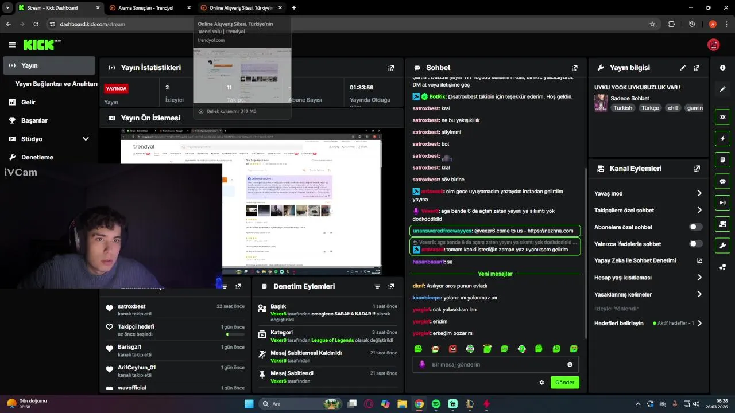Open Takipçilere özel sohbet options chevron
Viewport: 735px width, 413px height.
click(x=699, y=210)
